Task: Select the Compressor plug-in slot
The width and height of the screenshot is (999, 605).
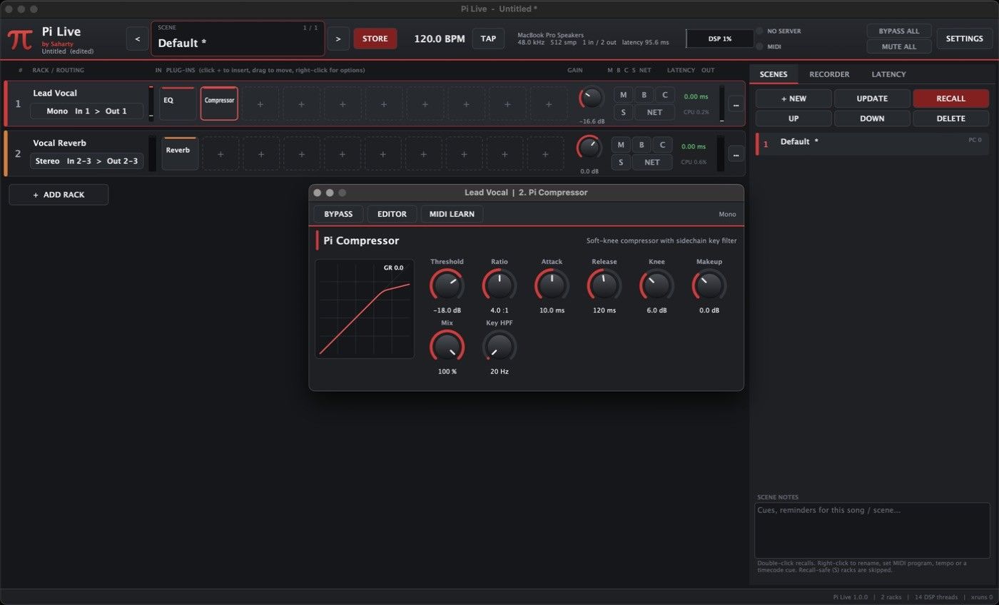Action: [219, 104]
